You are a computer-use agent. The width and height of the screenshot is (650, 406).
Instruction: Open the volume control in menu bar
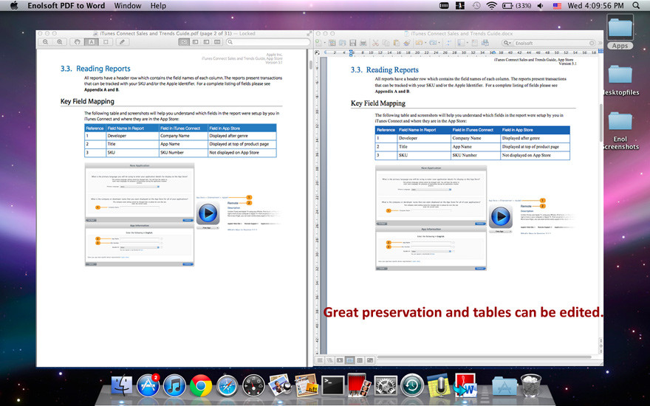(540, 5)
